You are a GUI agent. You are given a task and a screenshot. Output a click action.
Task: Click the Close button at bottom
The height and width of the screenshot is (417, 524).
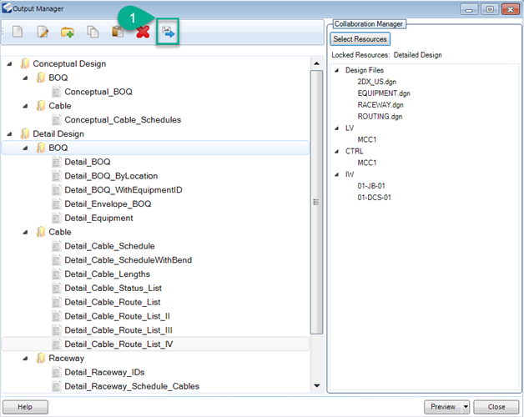(x=496, y=407)
